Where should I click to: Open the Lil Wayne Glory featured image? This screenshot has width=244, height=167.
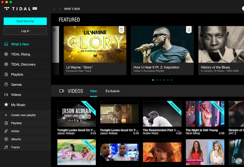[95, 44]
